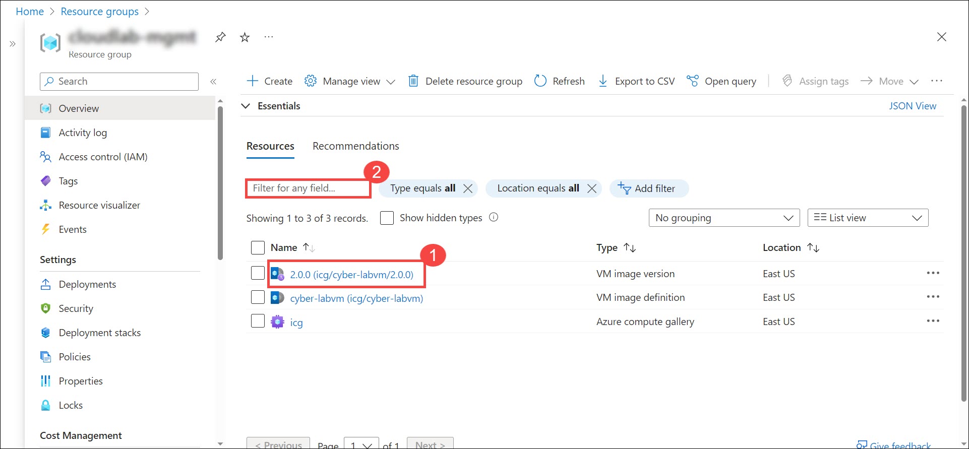The width and height of the screenshot is (969, 449).
Task: Export resources to CSV
Action: coord(636,81)
